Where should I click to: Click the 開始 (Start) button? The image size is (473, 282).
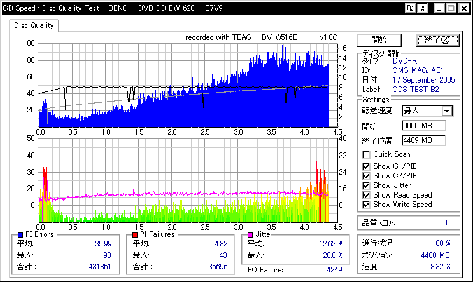pyautogui.click(x=379, y=40)
